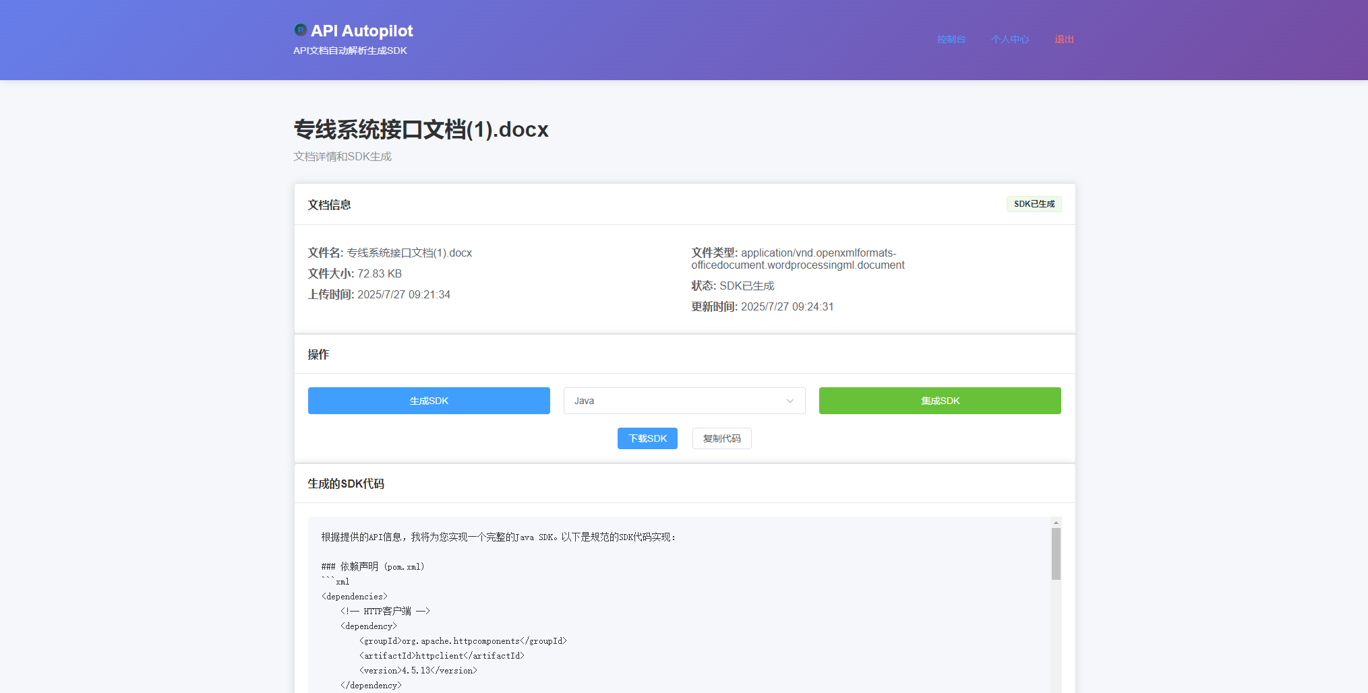Click the 下载SDK download button

647,438
